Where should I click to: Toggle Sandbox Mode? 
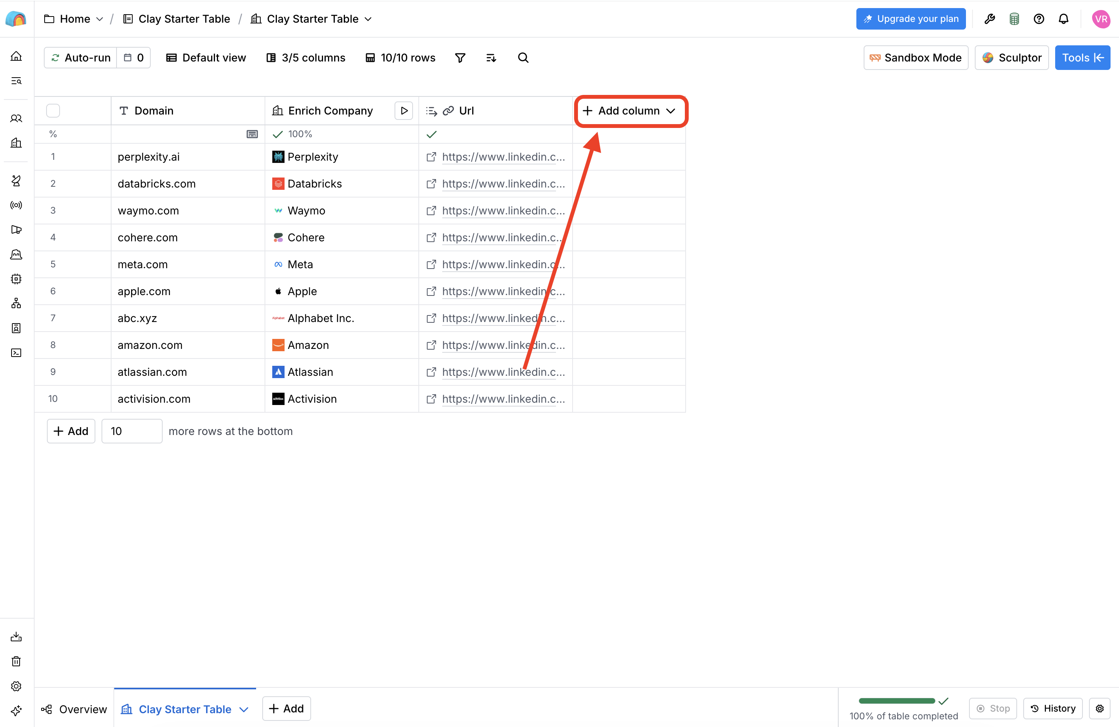916,58
